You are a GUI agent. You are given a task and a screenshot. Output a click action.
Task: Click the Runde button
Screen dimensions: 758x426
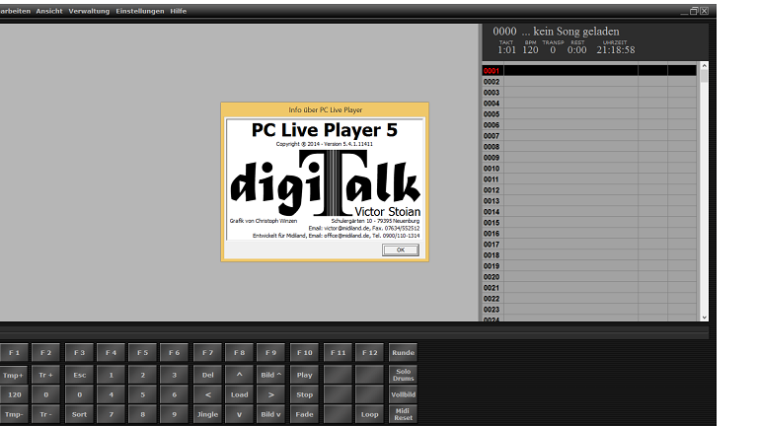tap(403, 353)
